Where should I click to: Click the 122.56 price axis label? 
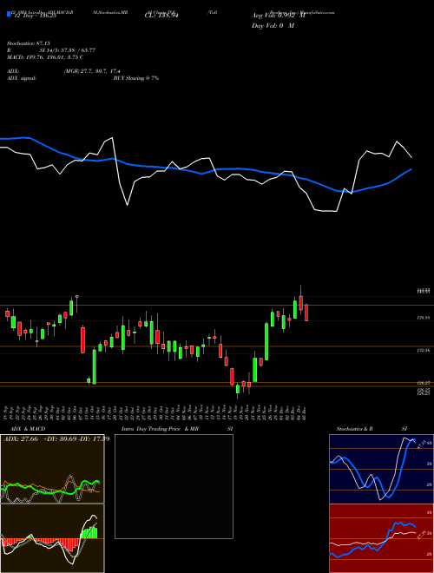tap(424, 351)
